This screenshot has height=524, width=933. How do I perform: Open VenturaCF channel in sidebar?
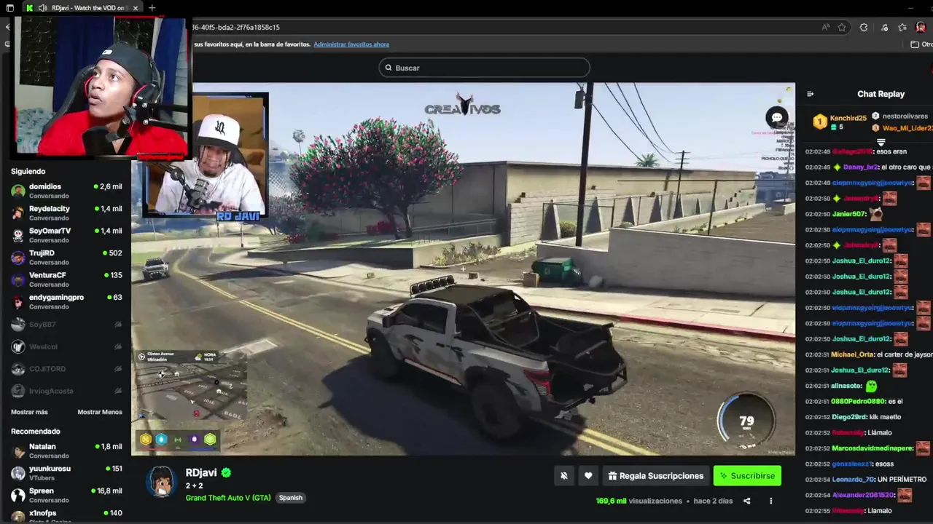point(66,279)
